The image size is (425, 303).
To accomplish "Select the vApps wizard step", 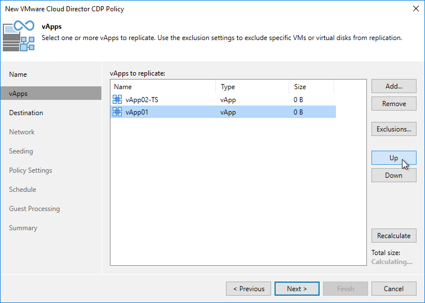I will 51,93.
